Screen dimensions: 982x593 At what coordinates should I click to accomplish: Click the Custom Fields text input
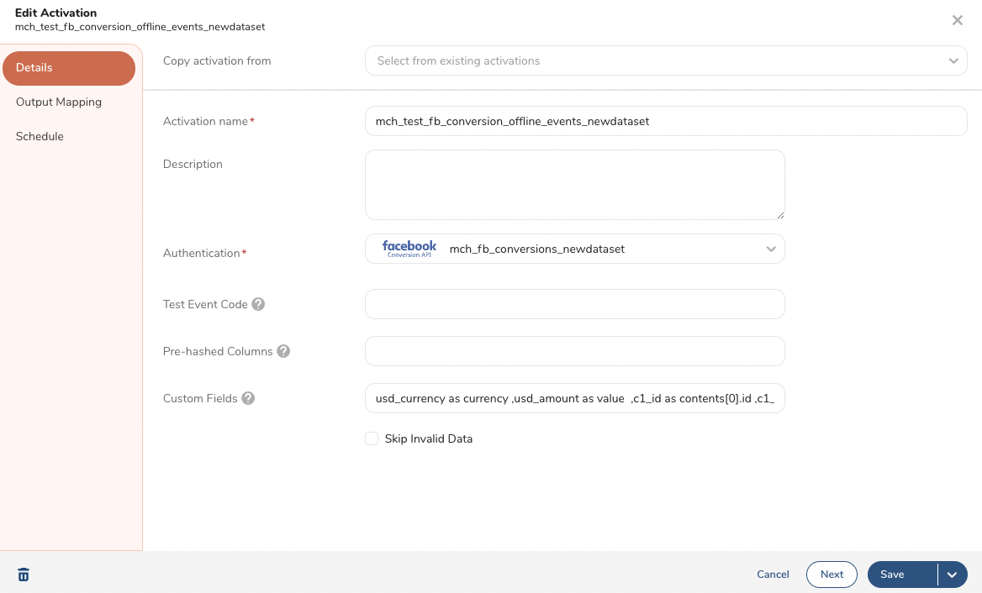(x=575, y=398)
